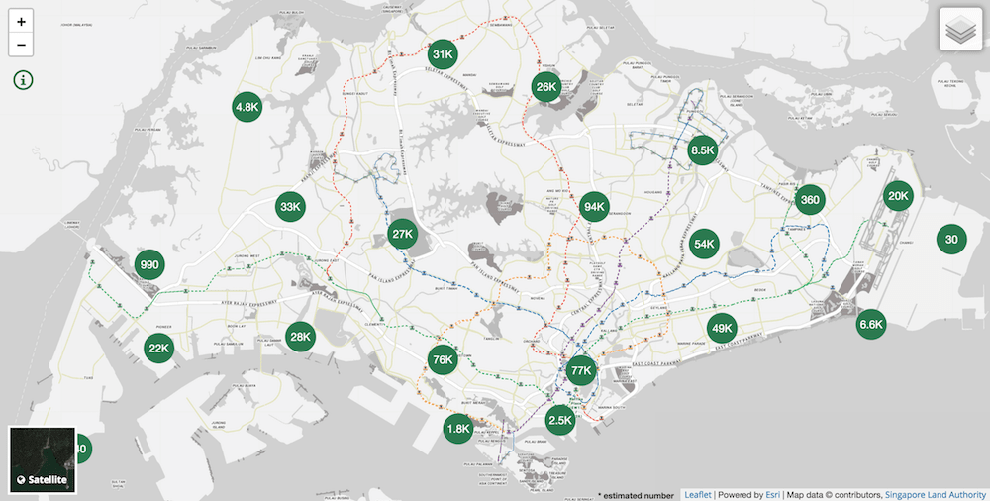Click the zoom in plus button
The image size is (990, 501).
click(x=22, y=21)
